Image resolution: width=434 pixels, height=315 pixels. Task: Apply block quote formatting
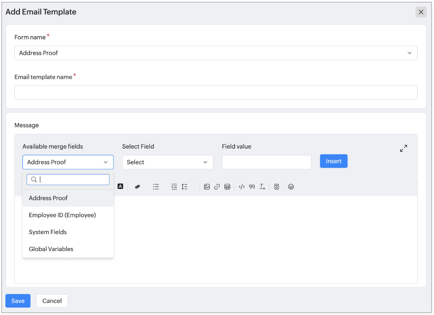pyautogui.click(x=252, y=187)
